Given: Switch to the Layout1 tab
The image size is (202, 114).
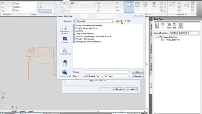Looking at the screenshot, I should coord(22,111).
